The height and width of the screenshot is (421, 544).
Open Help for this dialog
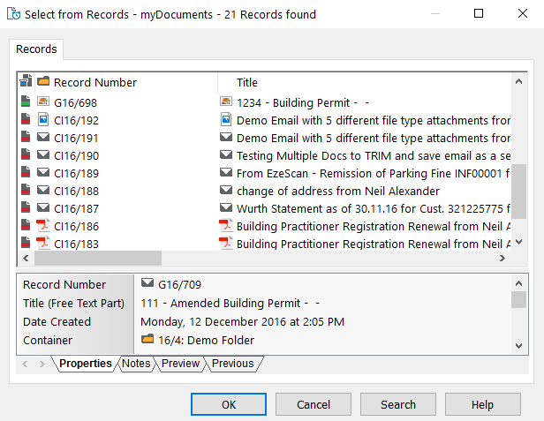(482, 404)
